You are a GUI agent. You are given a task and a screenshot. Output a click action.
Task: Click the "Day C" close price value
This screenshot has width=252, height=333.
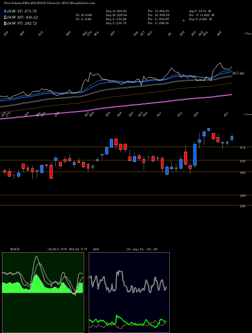coord(116,23)
